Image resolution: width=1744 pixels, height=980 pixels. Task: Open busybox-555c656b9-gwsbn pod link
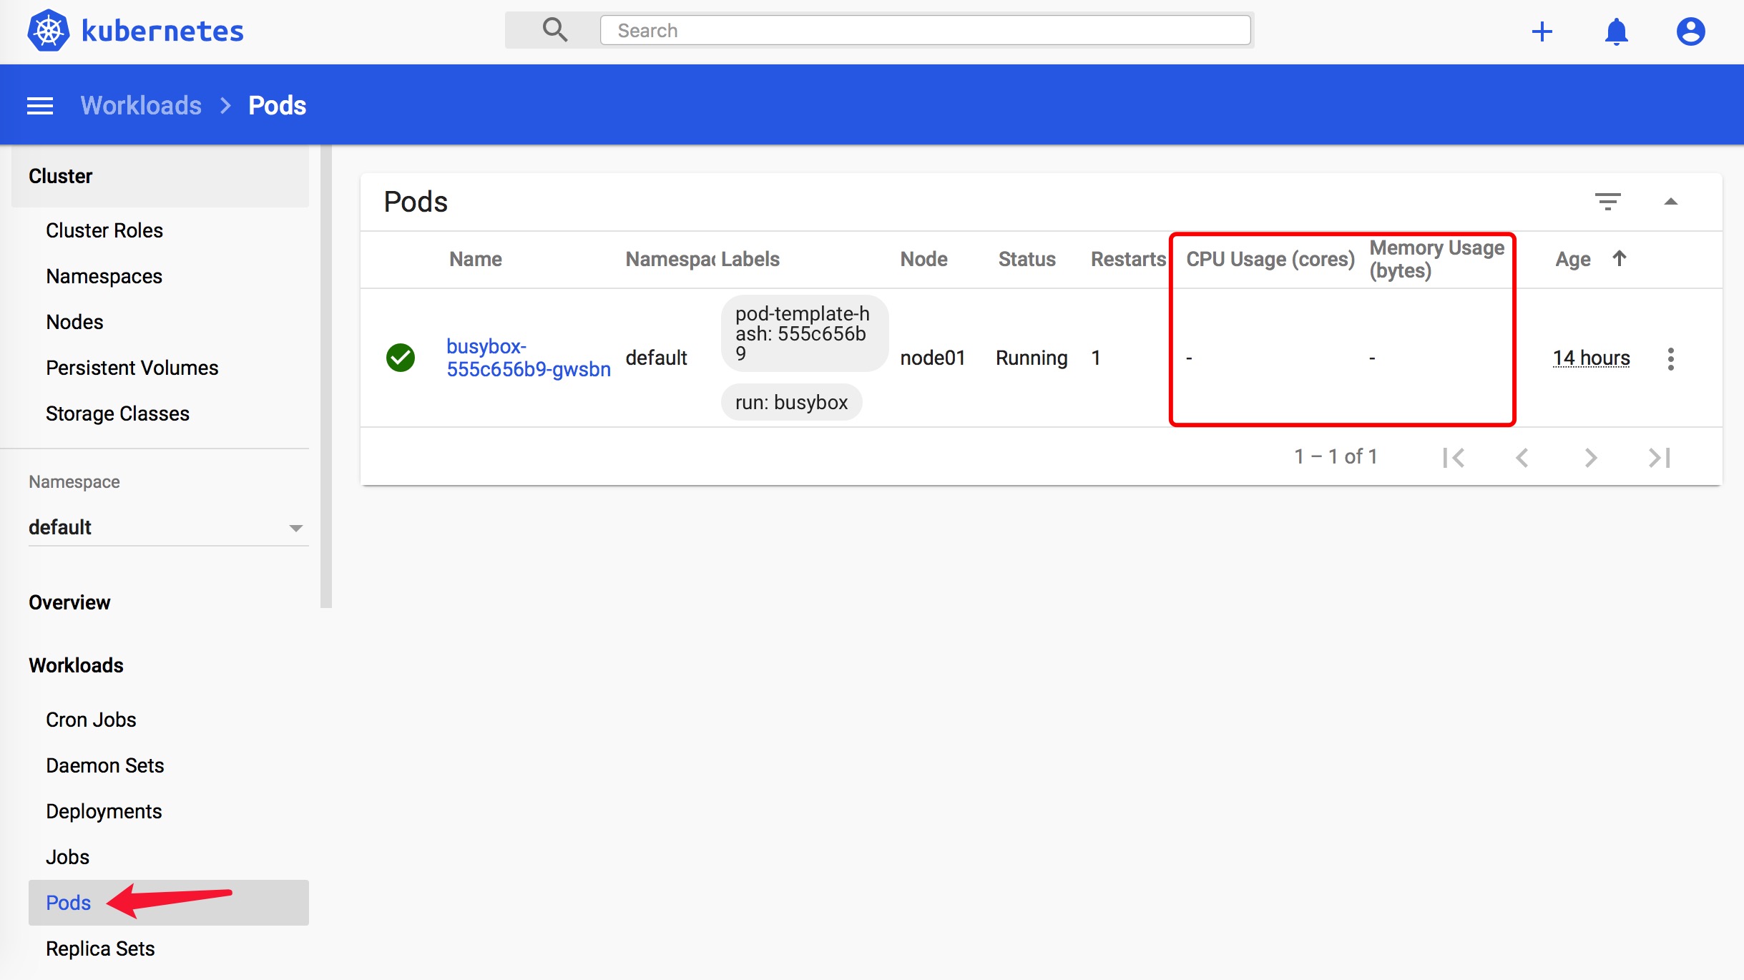click(529, 358)
